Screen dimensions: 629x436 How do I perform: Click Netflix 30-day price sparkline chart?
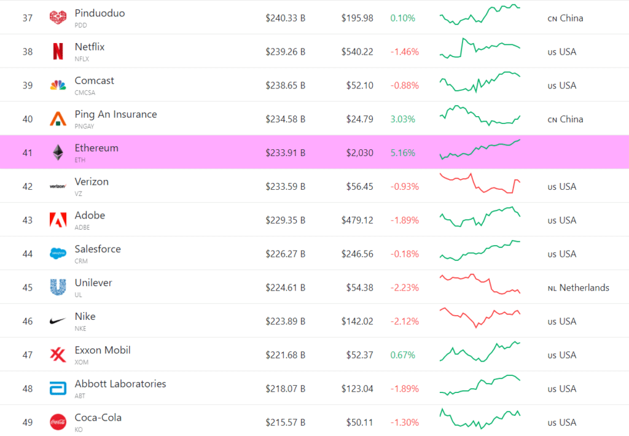pyautogui.click(x=480, y=48)
